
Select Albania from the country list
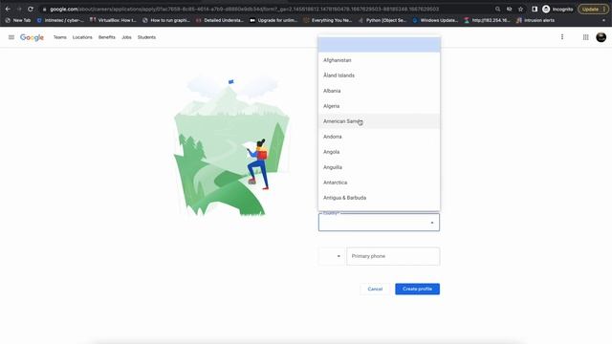(379, 91)
